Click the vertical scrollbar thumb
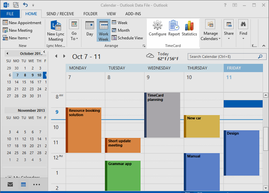Viewport: 269px width, 193px height. (266, 139)
